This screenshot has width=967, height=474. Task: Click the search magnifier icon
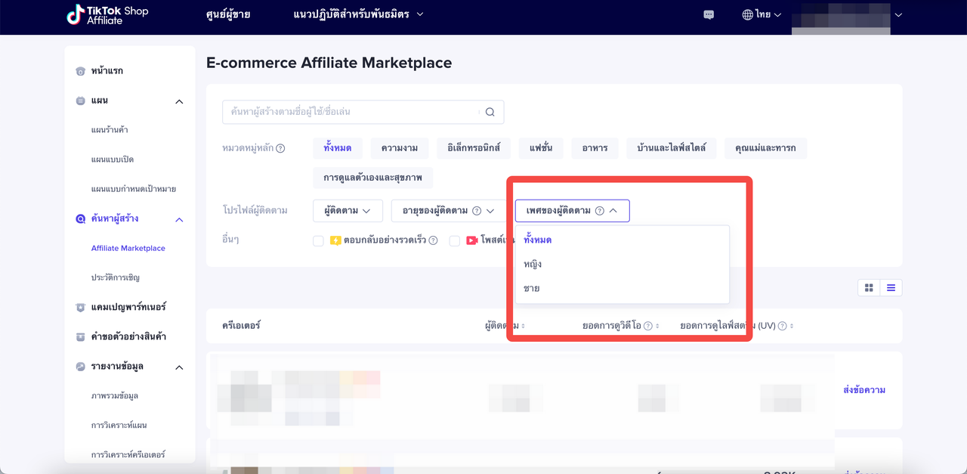click(490, 112)
